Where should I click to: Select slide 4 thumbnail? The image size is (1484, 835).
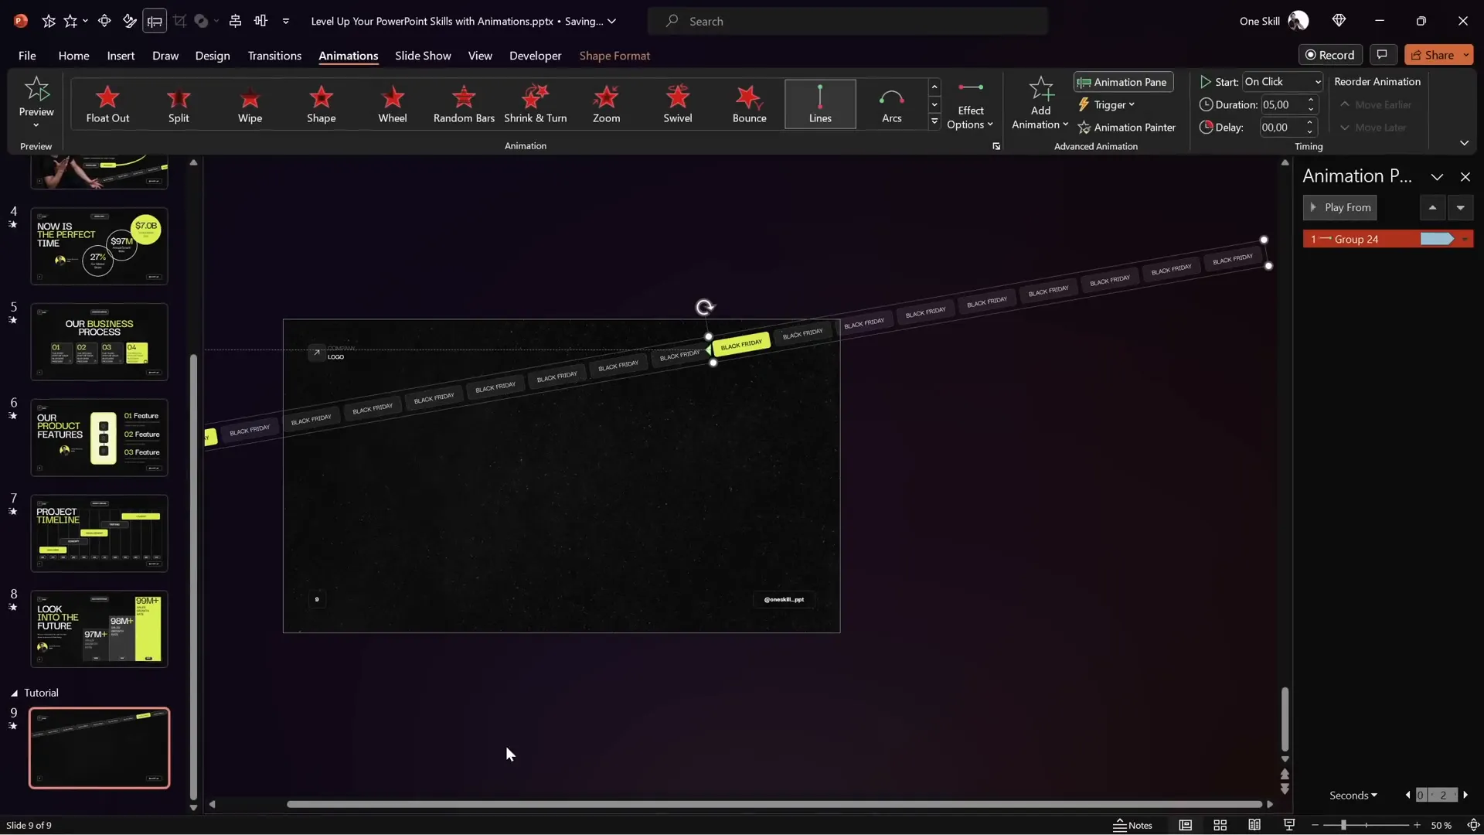coord(99,246)
